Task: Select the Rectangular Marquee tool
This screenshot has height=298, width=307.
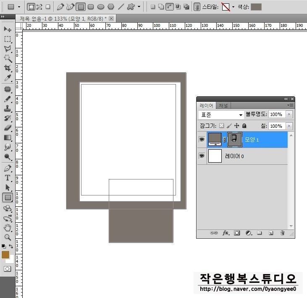Action: coord(8,39)
